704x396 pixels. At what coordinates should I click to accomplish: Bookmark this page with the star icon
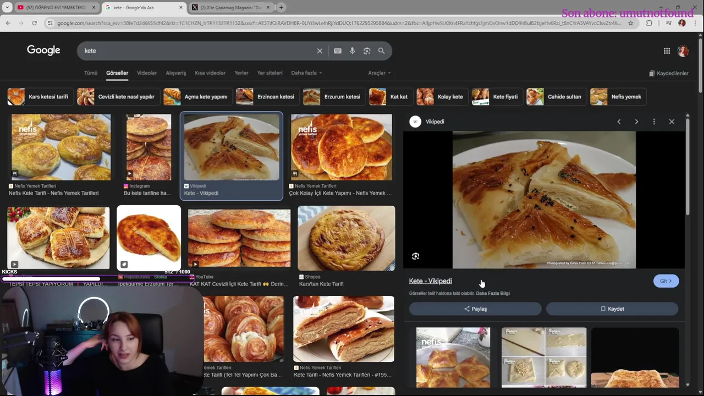[x=630, y=23]
